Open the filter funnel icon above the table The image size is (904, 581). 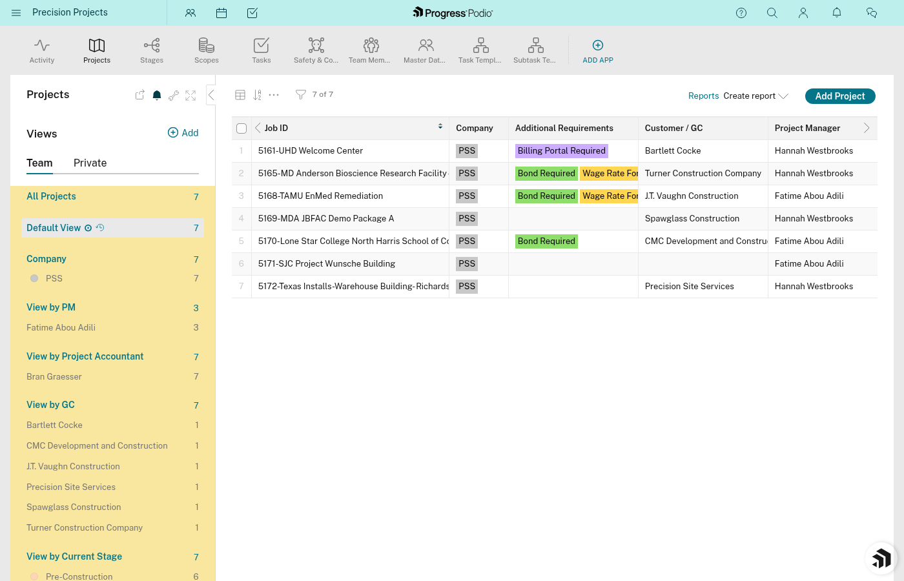[x=300, y=94]
